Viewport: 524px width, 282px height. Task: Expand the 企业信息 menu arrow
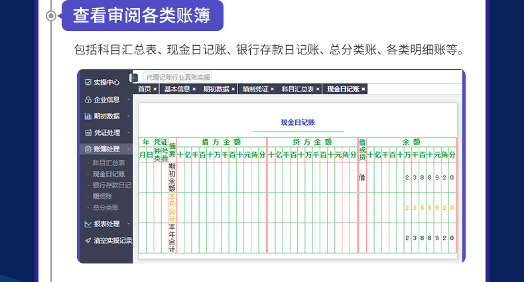tap(129, 100)
